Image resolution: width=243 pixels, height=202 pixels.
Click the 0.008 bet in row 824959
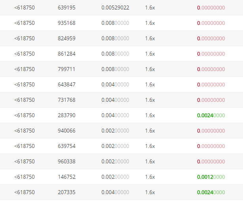tap(115, 38)
